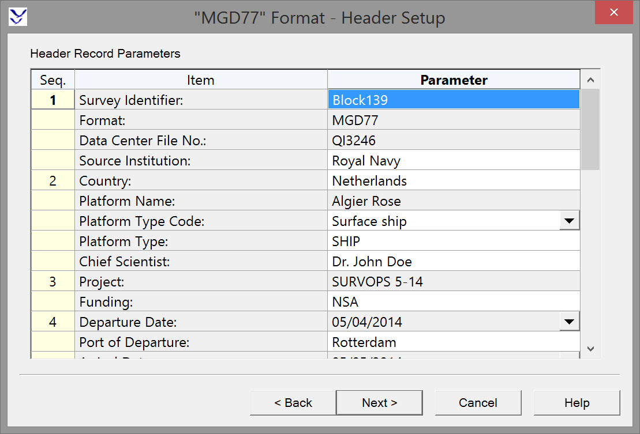Click scrollbar up arrow in parameter table
The image size is (640, 434).
click(x=590, y=80)
